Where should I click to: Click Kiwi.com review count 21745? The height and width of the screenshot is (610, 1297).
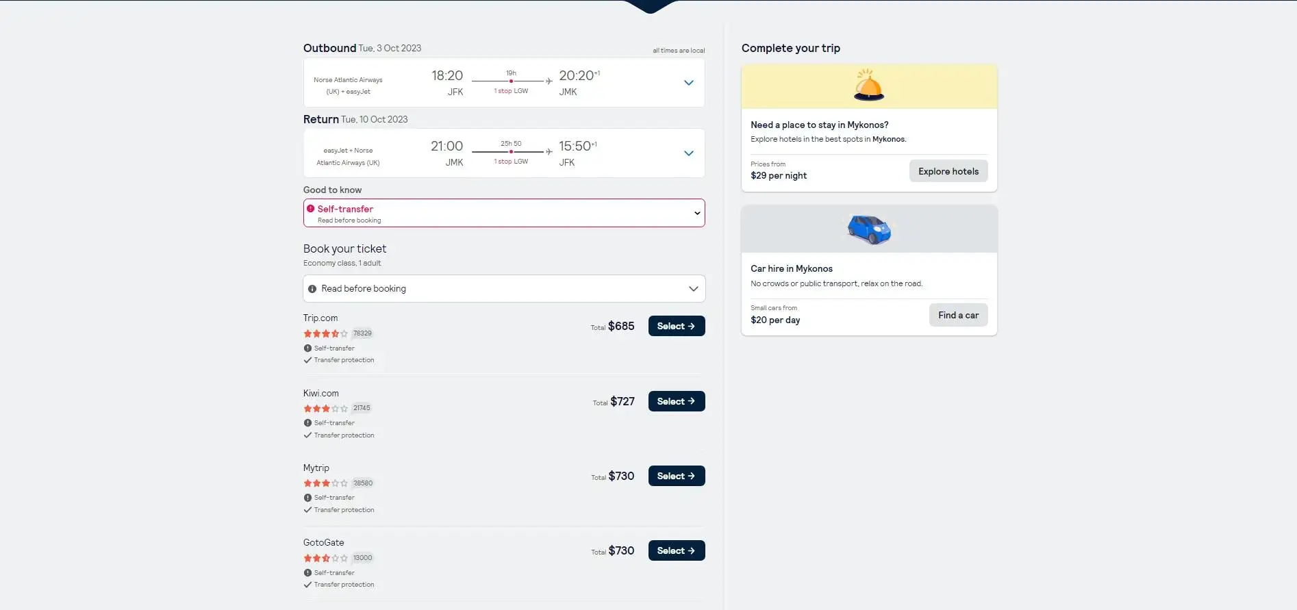[x=362, y=408]
